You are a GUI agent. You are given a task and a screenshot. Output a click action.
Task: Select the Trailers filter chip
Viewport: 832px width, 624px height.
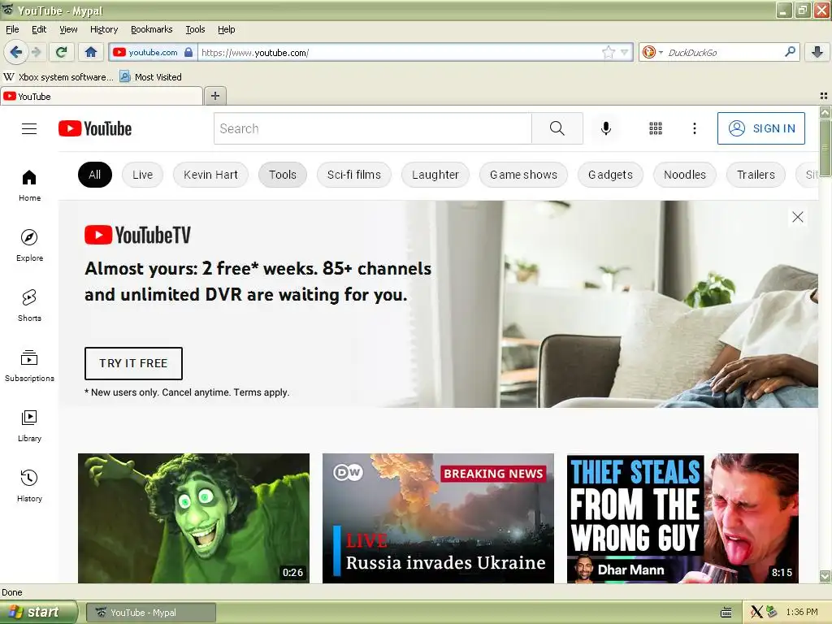click(756, 175)
